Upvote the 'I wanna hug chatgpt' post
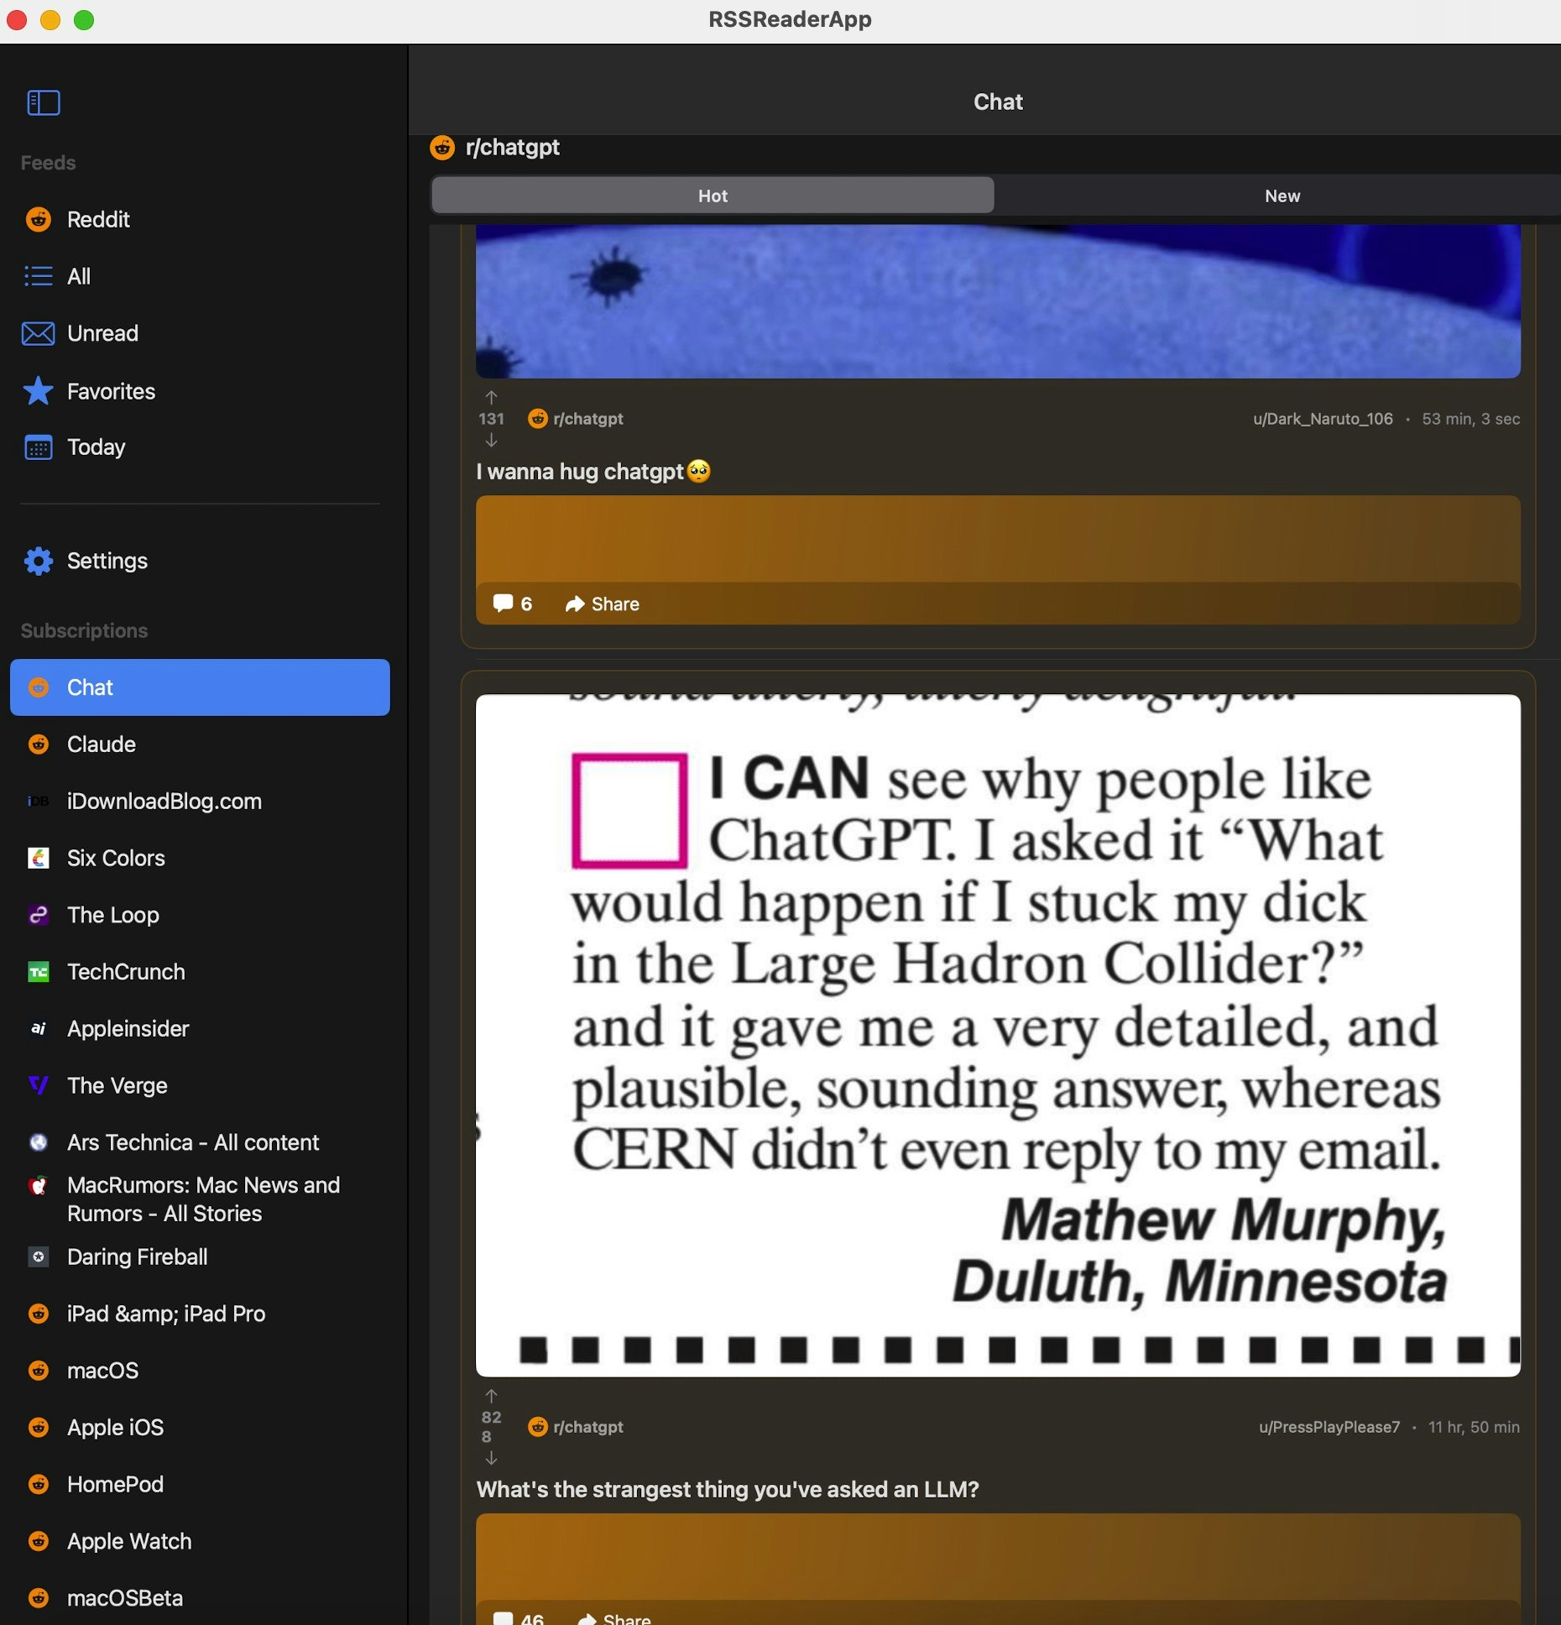 click(491, 397)
